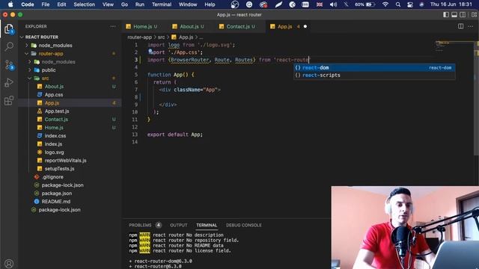Open the Apple menu
The width and height of the screenshot is (479, 269).
[x=10, y=4]
